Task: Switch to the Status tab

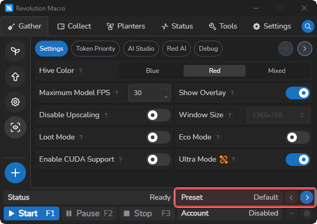Action: pyautogui.click(x=177, y=26)
